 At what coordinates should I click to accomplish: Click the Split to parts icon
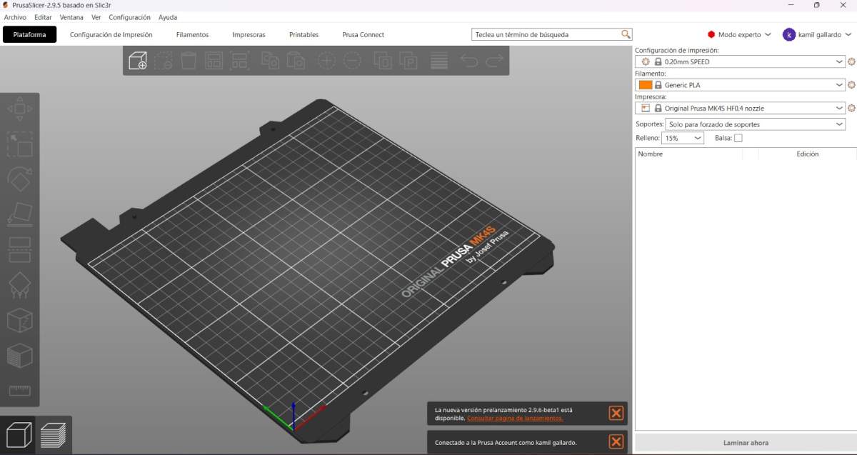(x=408, y=61)
